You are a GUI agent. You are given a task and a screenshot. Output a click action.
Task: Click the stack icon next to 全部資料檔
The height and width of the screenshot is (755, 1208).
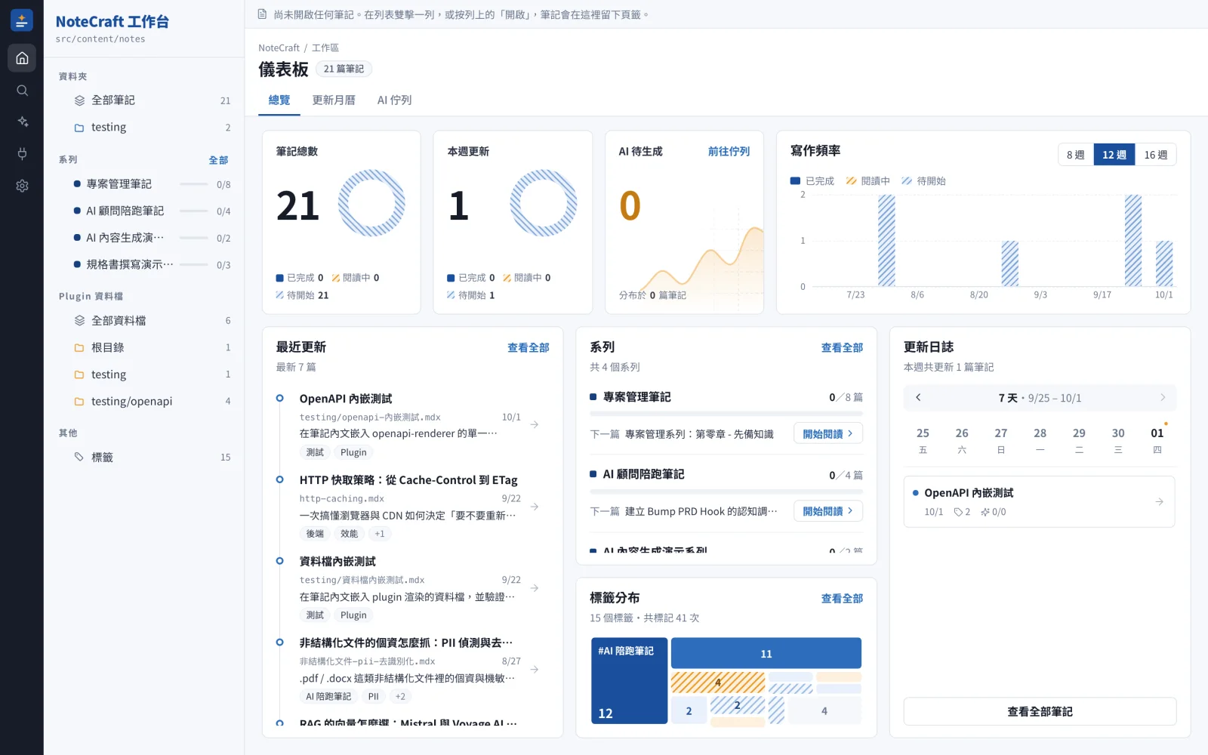(79, 321)
